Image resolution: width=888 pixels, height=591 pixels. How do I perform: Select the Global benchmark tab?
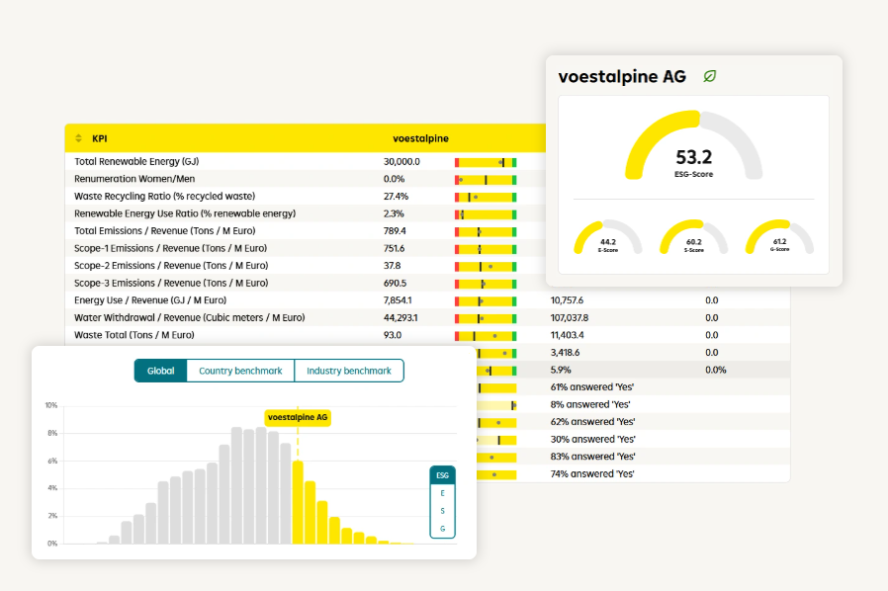(161, 371)
